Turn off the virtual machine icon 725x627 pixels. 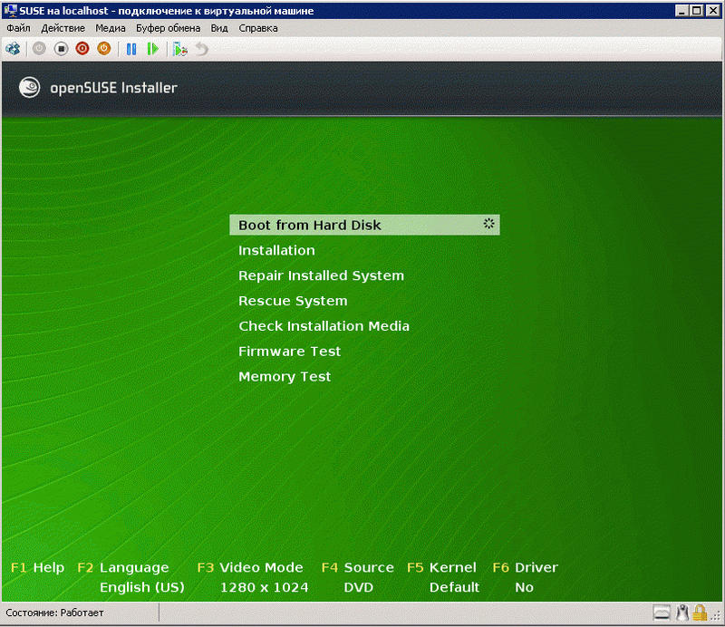[61, 49]
